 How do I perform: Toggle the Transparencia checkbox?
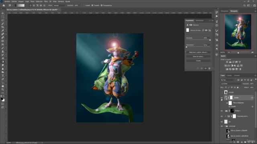(x=102, y=5)
